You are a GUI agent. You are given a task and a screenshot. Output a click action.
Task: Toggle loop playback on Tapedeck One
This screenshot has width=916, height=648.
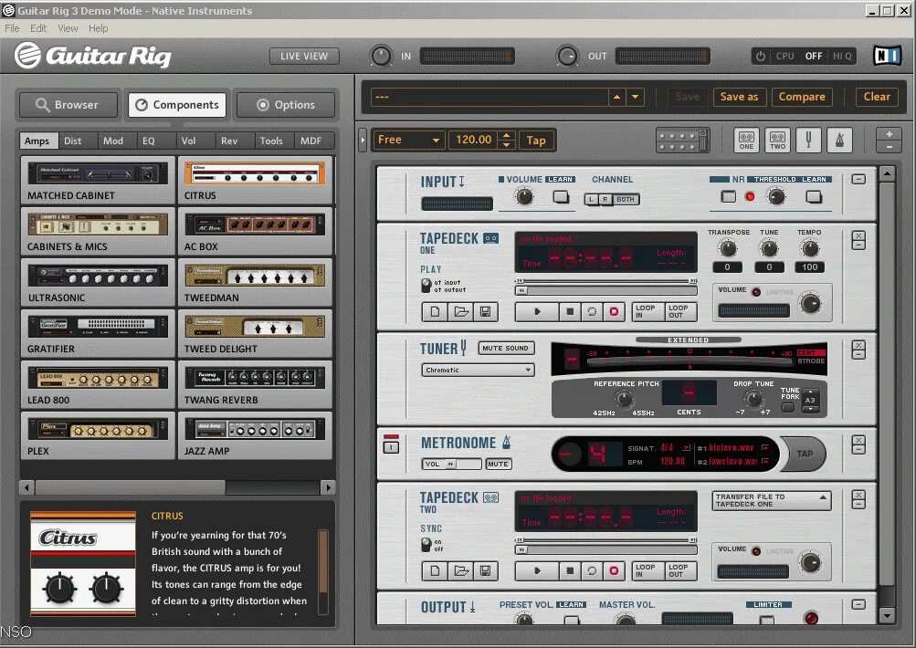click(591, 312)
